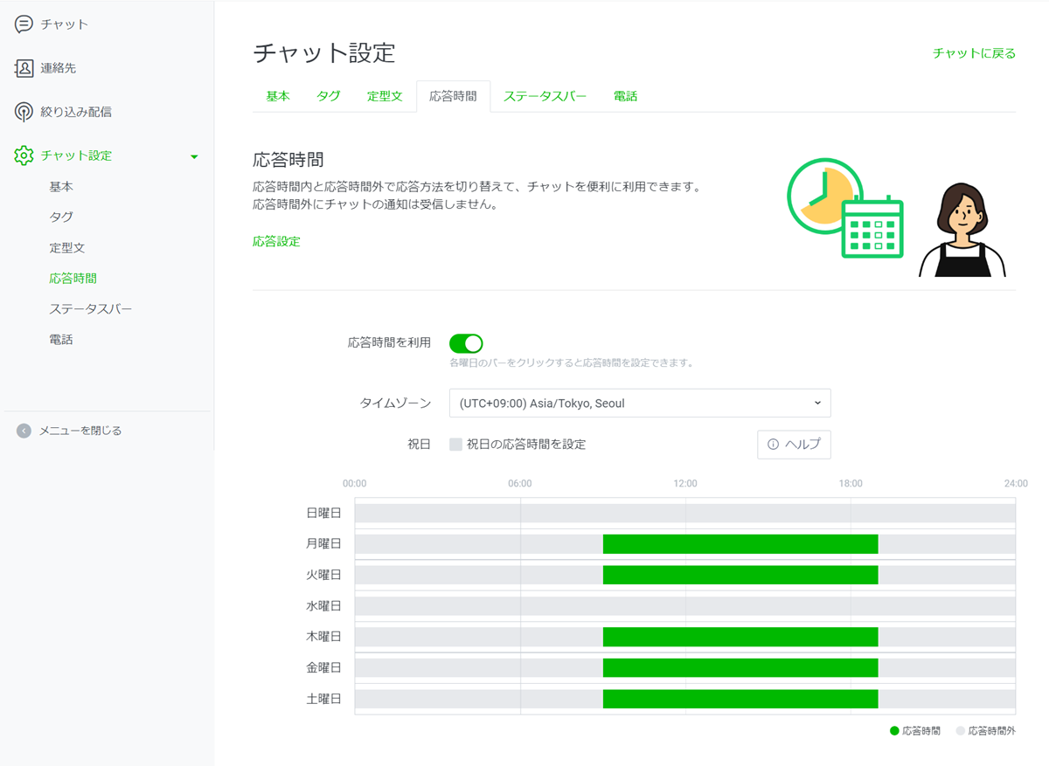Switch to the 定型文 tab
The image size is (1049, 766).
pyautogui.click(x=385, y=96)
